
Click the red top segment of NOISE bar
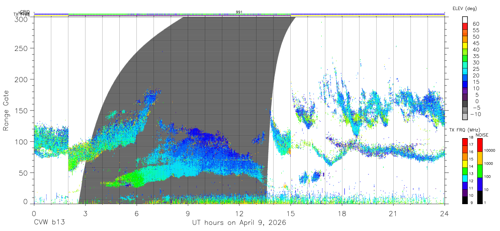click(x=480, y=145)
